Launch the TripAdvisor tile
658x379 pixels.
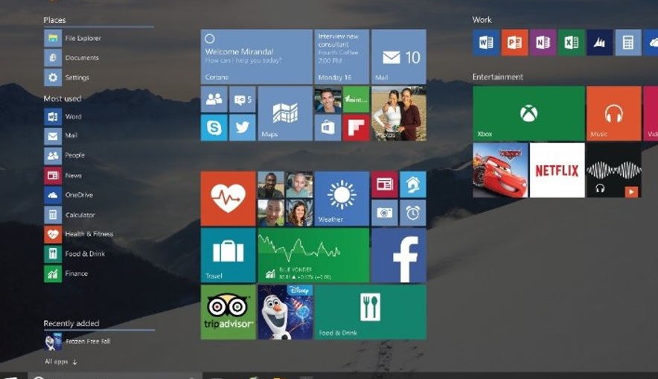point(228,312)
